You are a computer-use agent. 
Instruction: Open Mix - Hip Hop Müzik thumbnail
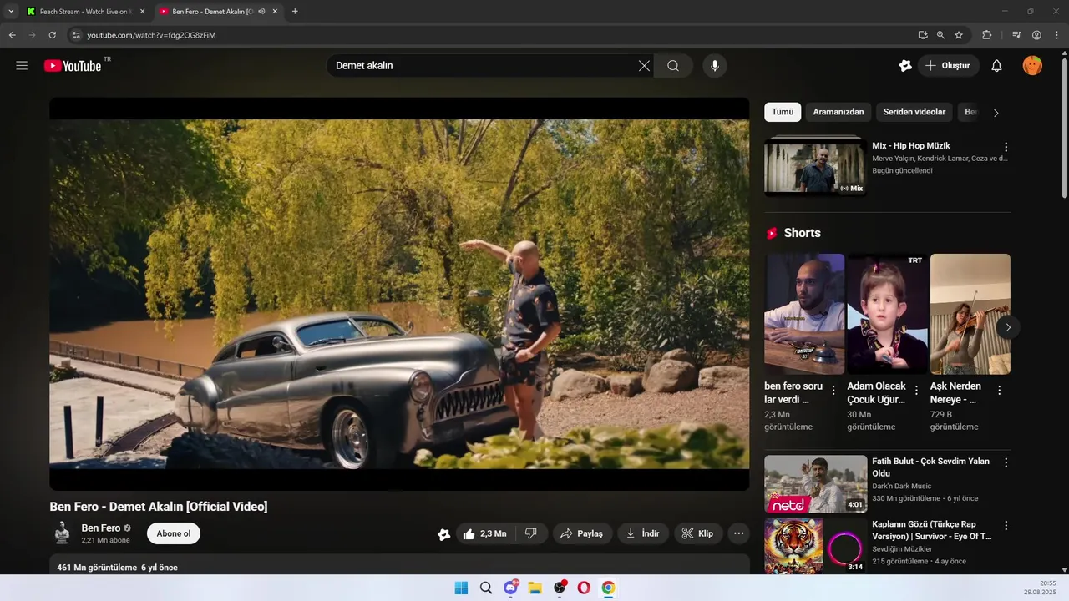click(x=814, y=166)
